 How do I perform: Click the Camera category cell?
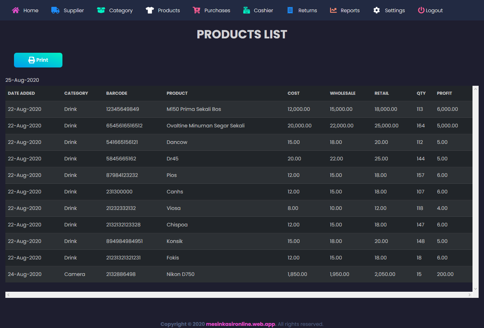coord(75,274)
